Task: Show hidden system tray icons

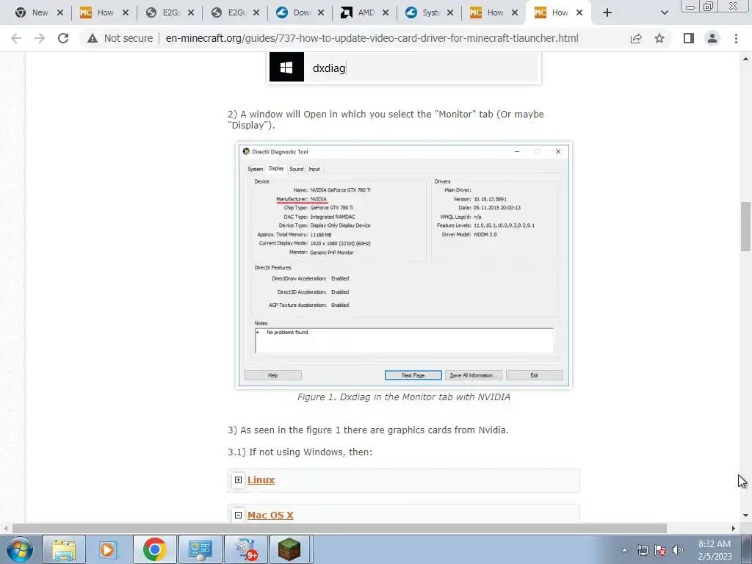Action: click(624, 550)
